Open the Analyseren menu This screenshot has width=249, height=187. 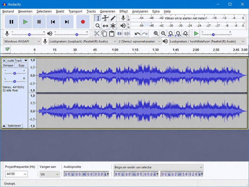pyautogui.click(x=140, y=11)
